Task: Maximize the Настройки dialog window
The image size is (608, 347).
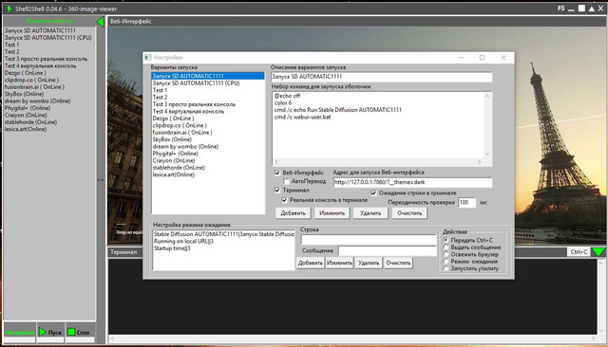Action: coord(482,57)
